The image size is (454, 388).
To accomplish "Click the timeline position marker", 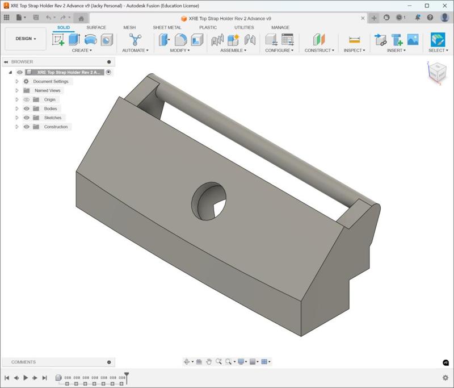I will pos(127,377).
